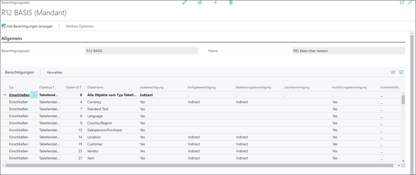Click the horizontal scrollbar under table
Viewport: 416px width, 175px height.
(200, 165)
